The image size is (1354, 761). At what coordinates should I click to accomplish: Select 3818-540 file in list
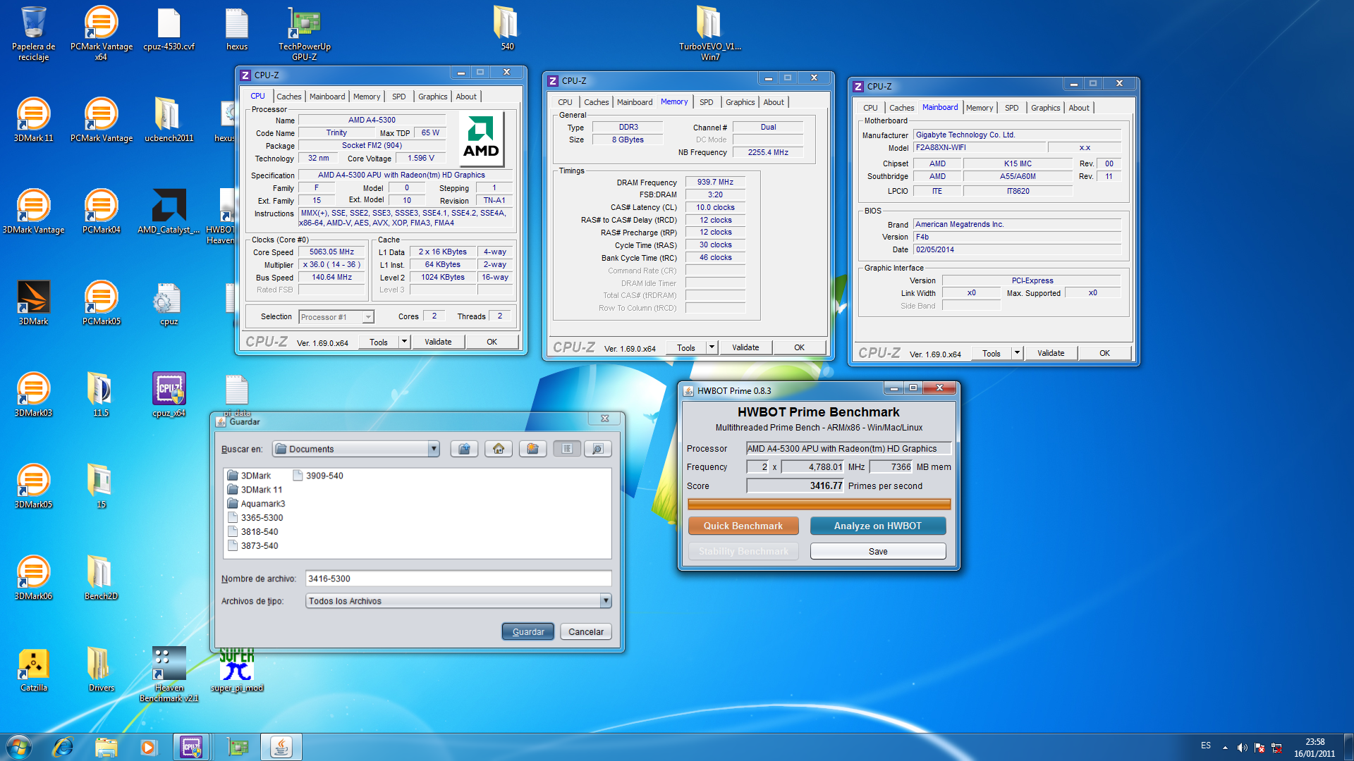tap(253, 532)
